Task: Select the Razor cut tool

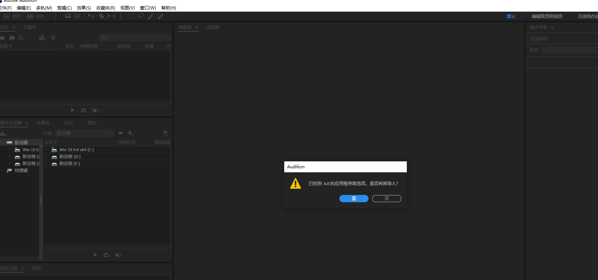Action: [x=101, y=16]
